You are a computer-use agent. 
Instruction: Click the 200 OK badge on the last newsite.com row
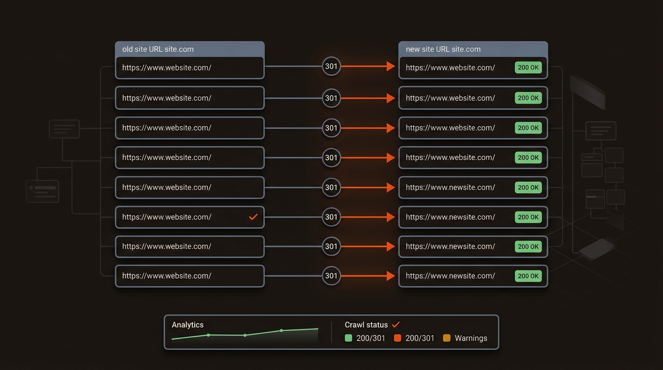coord(528,276)
